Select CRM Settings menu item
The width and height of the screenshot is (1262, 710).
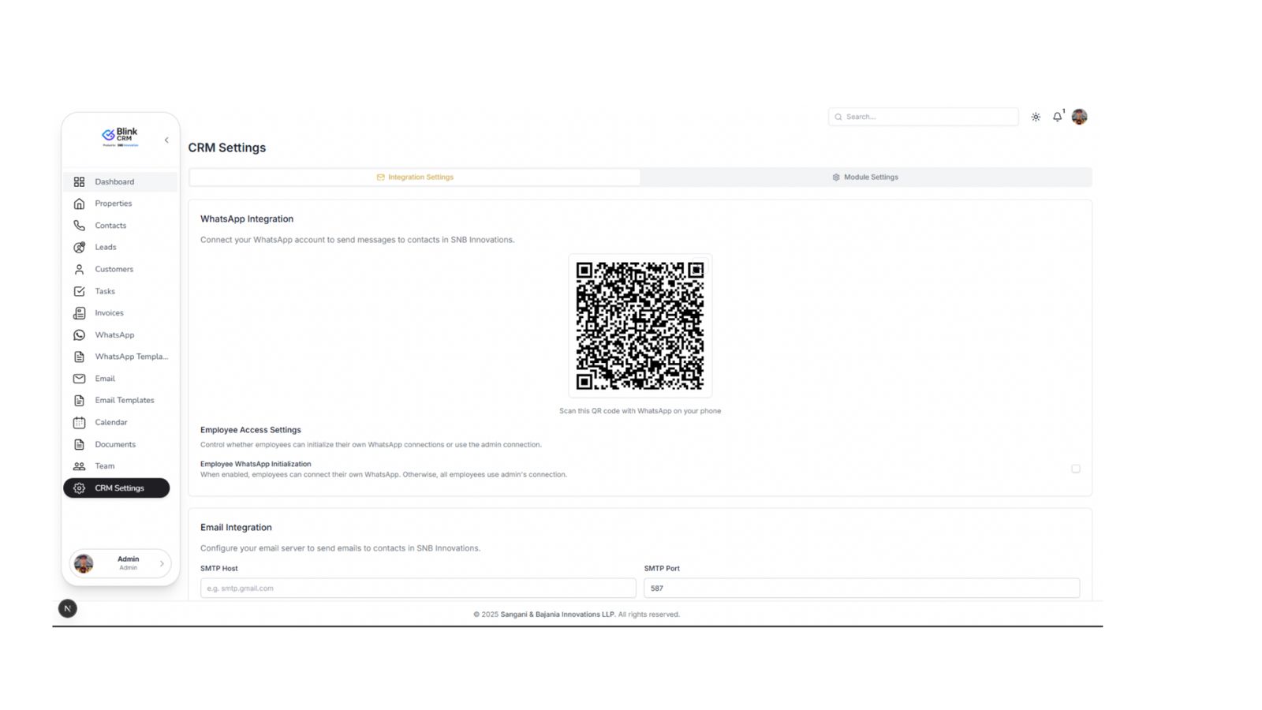117,488
